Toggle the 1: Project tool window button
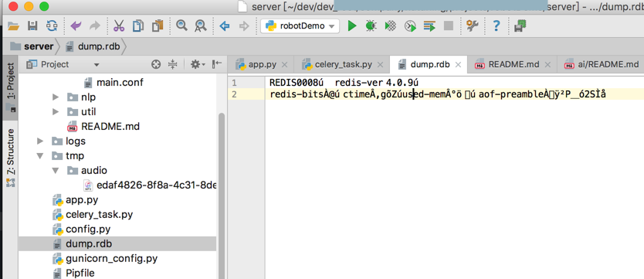Screen dimensions: 644x279 coord(11,87)
